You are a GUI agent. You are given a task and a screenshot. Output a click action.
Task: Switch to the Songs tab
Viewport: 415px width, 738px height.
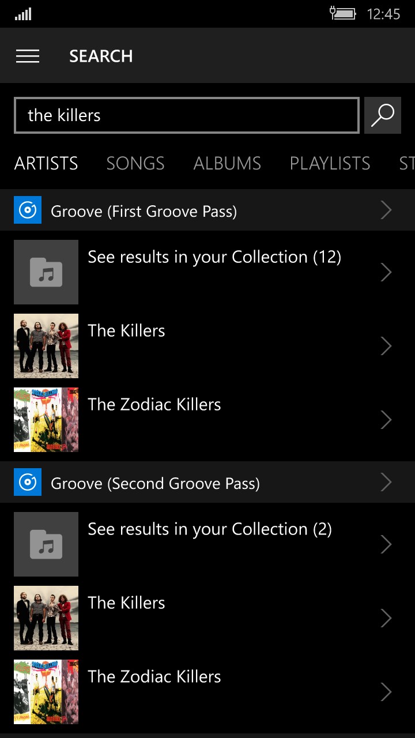135,164
